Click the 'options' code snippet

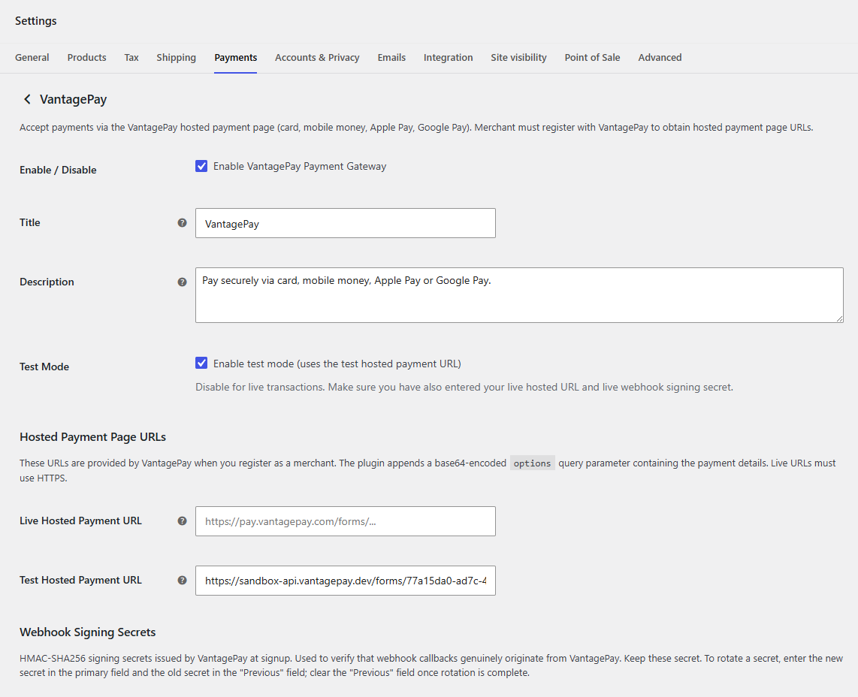(533, 463)
